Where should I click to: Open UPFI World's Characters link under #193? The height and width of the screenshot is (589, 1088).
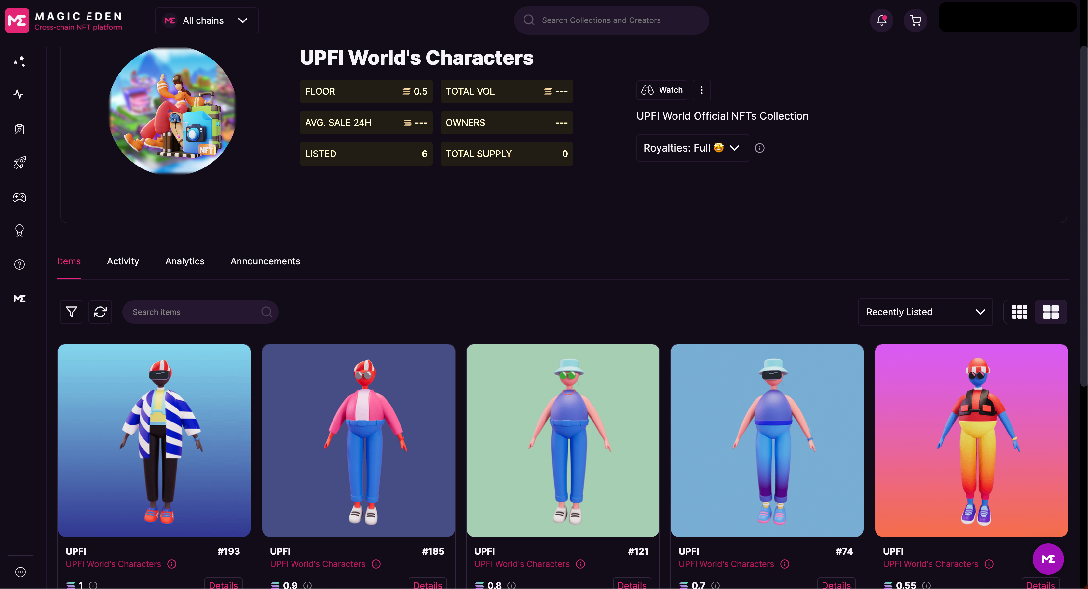[x=113, y=564]
